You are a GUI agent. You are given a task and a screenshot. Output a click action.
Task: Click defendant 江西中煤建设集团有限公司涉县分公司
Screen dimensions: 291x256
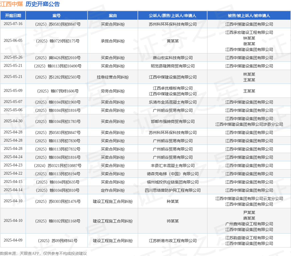(249, 124)
